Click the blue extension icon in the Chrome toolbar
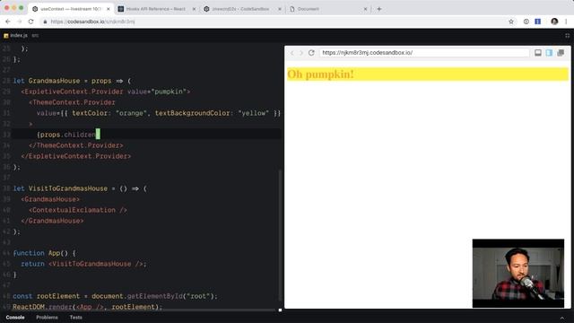Image resolution: width=574 pixels, height=323 pixels. coord(538,22)
